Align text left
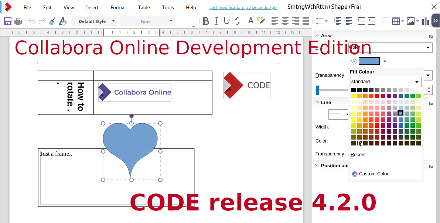Screen dimensions: 440x223 click(x=275, y=21)
